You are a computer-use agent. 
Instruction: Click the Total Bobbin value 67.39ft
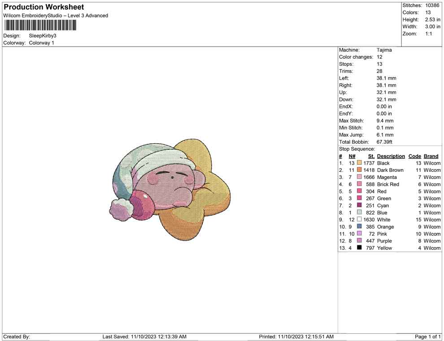[384, 142]
